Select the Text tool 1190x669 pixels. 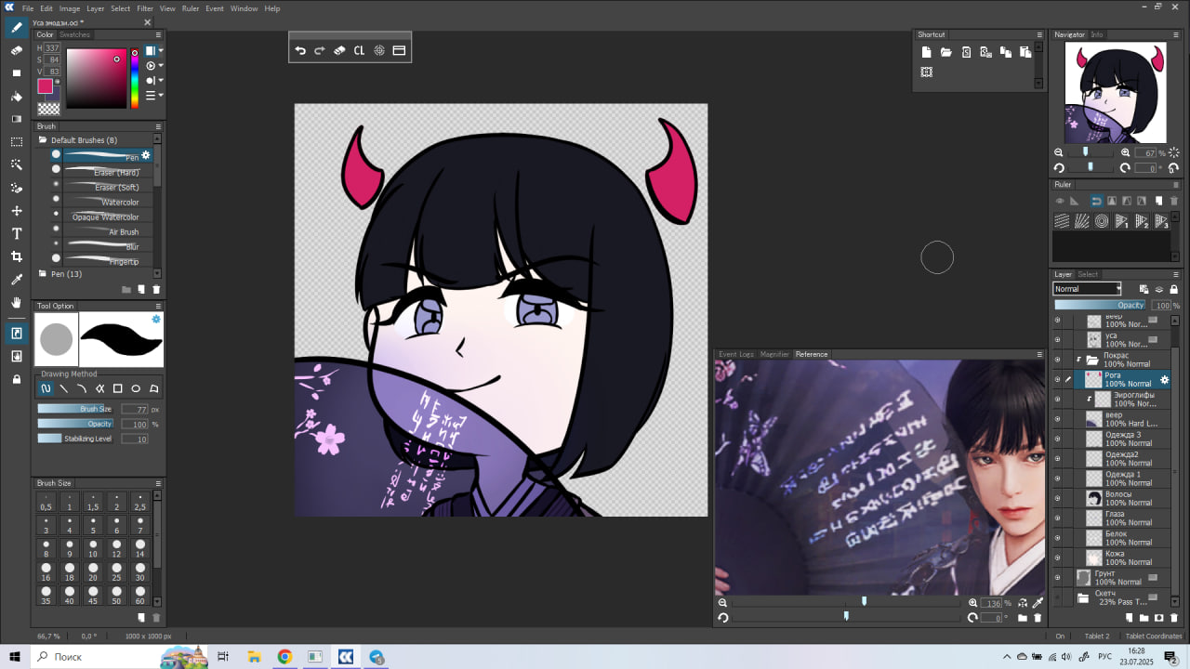(17, 233)
